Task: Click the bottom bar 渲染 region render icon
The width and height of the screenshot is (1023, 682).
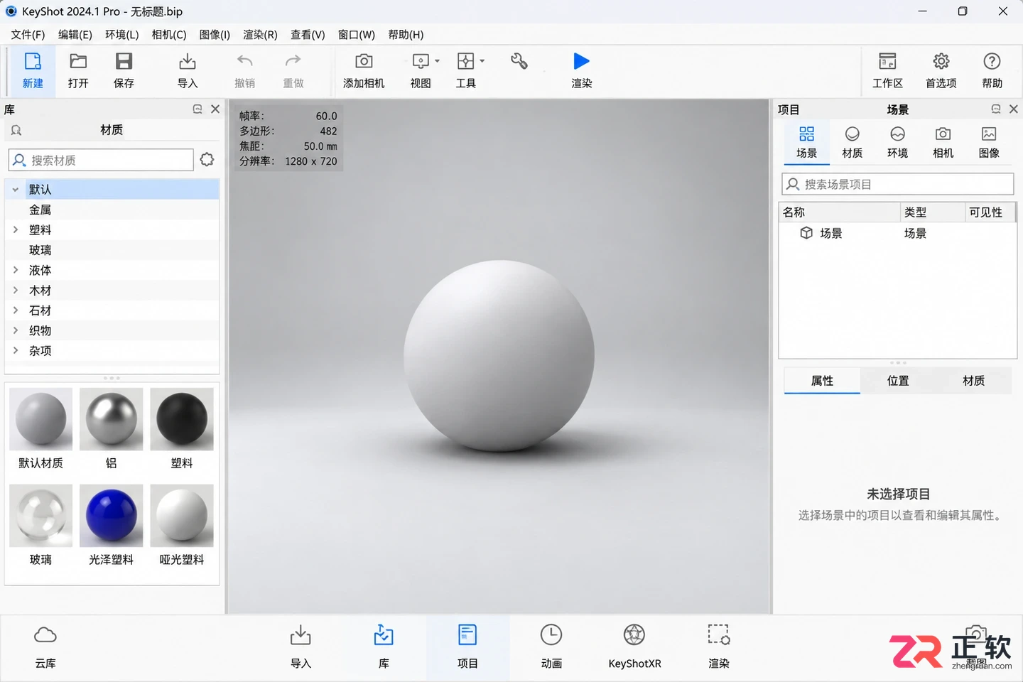Action: (719, 635)
